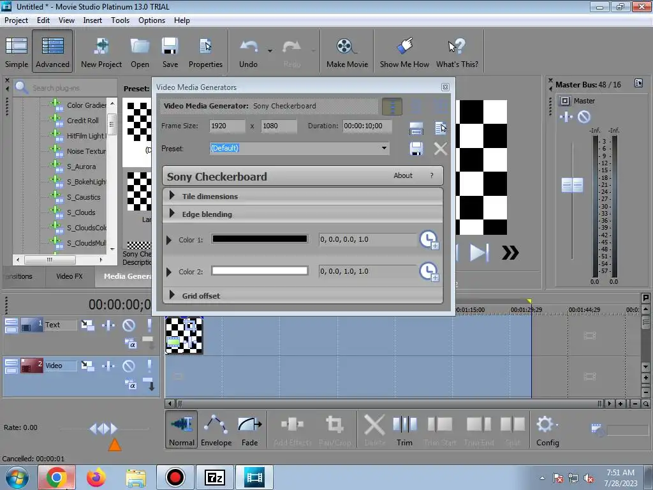The width and height of the screenshot is (653, 490).
Task: Expand Color 1 parameter
Action: pyautogui.click(x=168, y=240)
